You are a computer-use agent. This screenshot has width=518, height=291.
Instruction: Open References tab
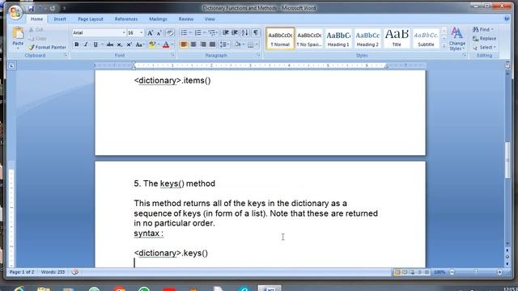pyautogui.click(x=126, y=19)
